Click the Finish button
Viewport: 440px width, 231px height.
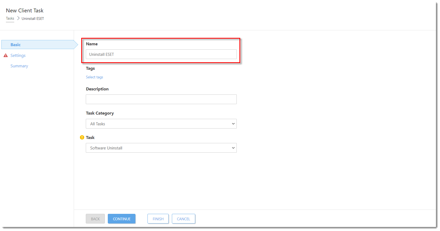click(x=158, y=219)
